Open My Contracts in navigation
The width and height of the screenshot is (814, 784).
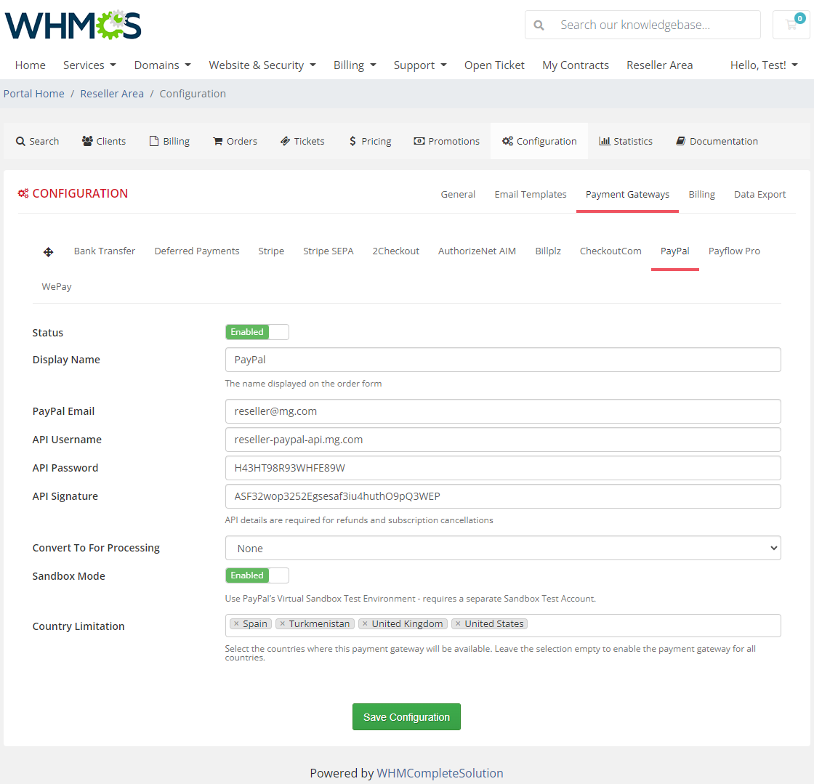click(x=575, y=65)
